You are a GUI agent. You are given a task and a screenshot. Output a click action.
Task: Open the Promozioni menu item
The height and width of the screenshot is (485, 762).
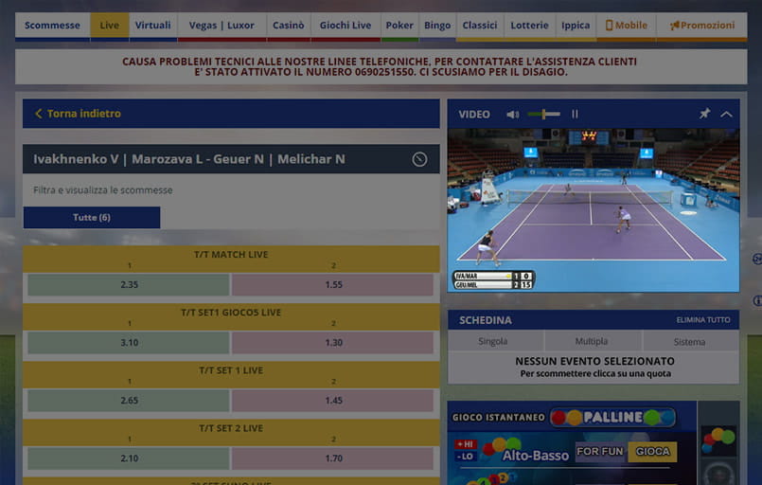point(701,26)
